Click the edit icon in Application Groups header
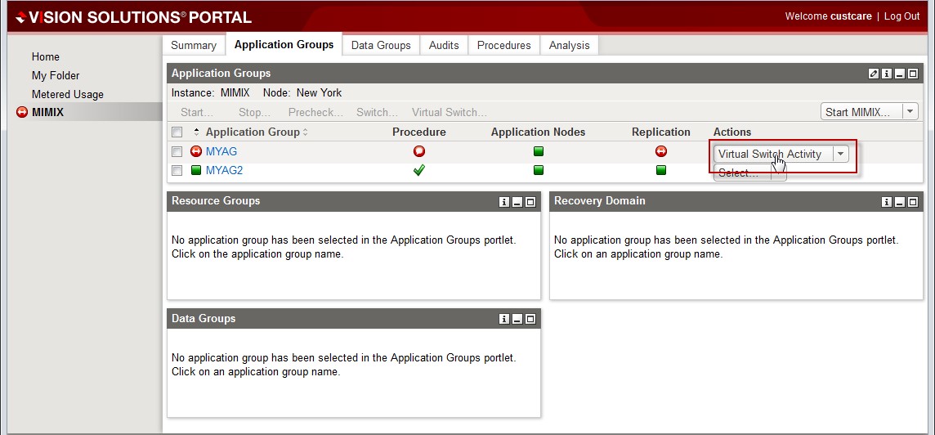The height and width of the screenshot is (435, 935). pyautogui.click(x=874, y=74)
